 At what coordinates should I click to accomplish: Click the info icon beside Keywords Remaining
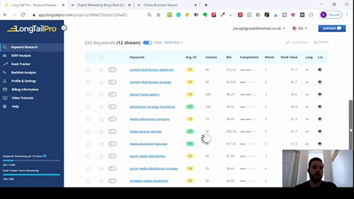pos(45,156)
